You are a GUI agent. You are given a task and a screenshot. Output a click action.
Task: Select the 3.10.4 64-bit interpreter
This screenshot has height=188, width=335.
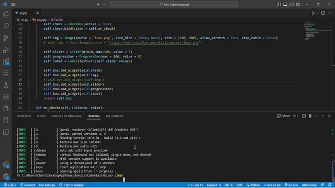click(272, 185)
